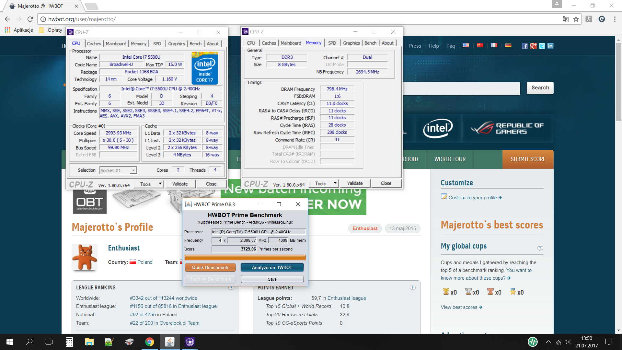Click the HWBOT Search button
This screenshot has width=622, height=350.
pos(540,88)
